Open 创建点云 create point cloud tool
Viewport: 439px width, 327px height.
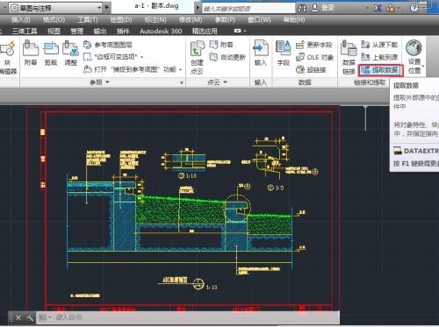[197, 57]
